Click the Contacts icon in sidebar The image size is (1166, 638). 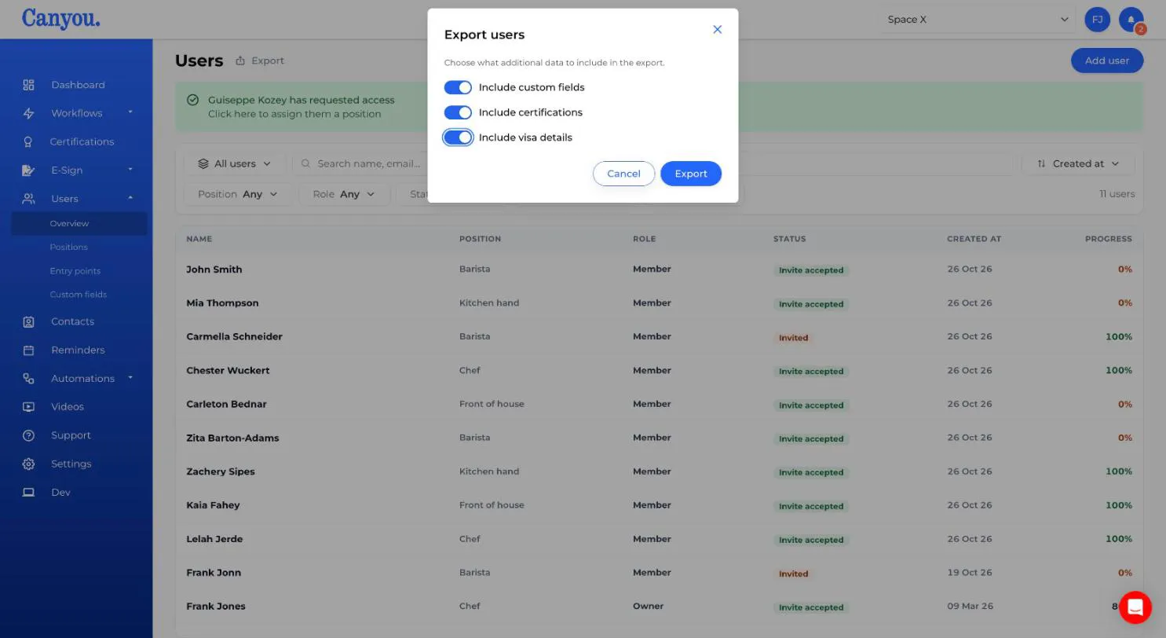(x=28, y=321)
